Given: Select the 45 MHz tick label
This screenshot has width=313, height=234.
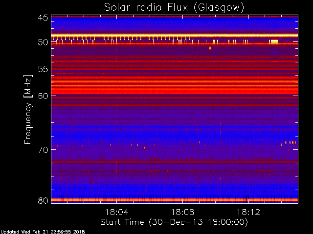Looking at the screenshot, I should pos(43,18).
